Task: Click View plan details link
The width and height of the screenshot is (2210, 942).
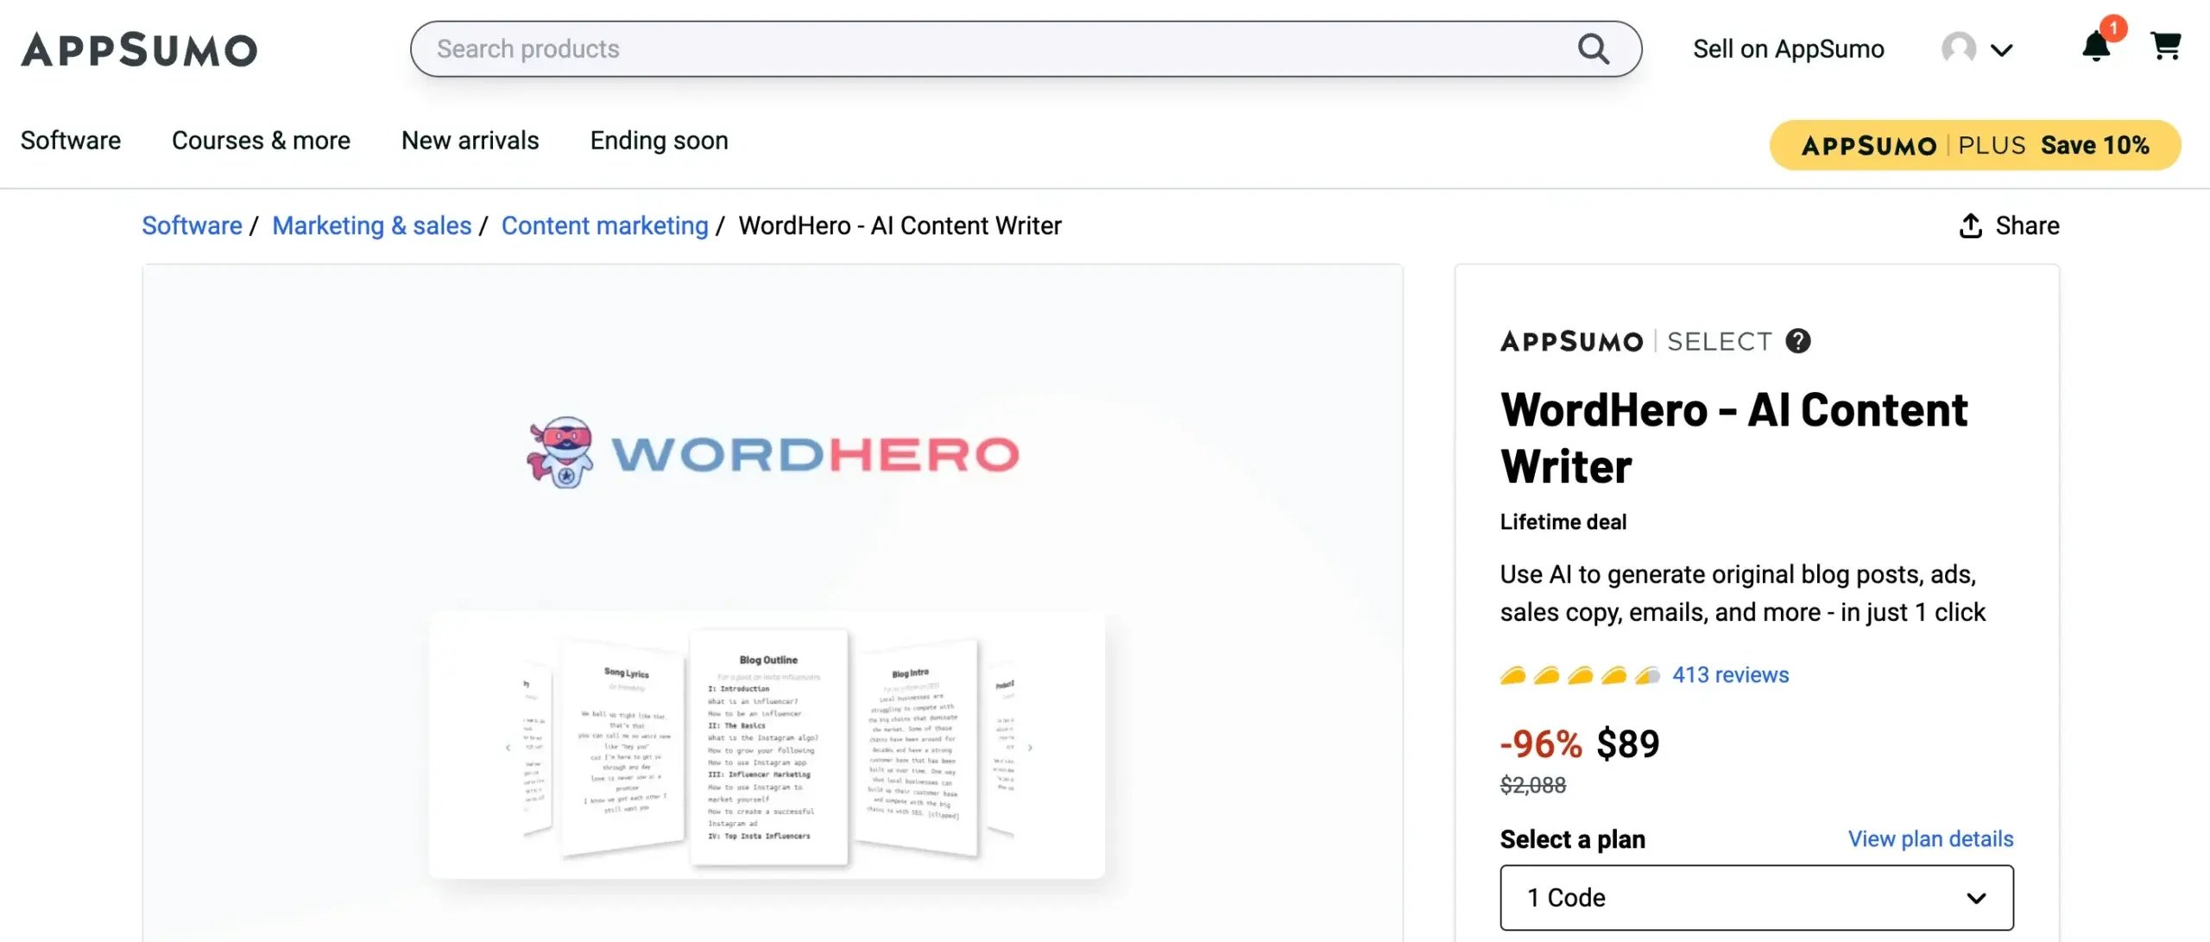Action: 1930,838
